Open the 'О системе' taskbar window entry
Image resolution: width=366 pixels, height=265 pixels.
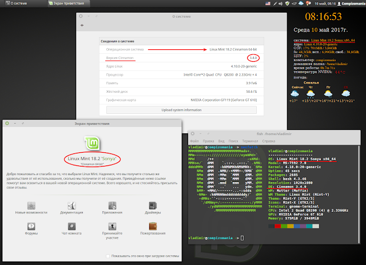click(17, 3)
